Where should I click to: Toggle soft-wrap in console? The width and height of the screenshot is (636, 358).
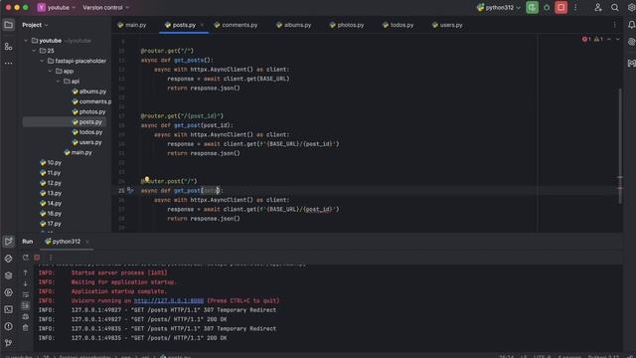(26, 294)
